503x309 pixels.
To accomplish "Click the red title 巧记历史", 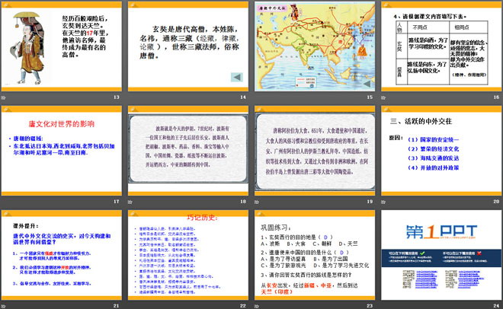I will (203, 218).
